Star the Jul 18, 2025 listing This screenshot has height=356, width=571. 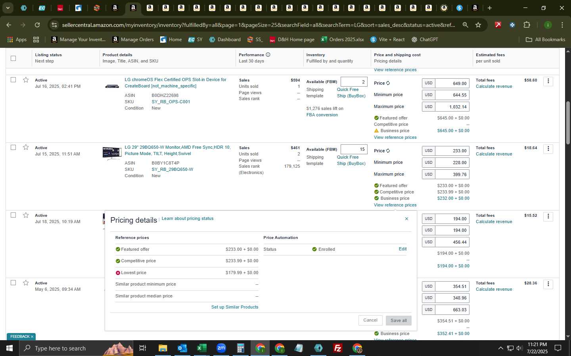click(26, 215)
